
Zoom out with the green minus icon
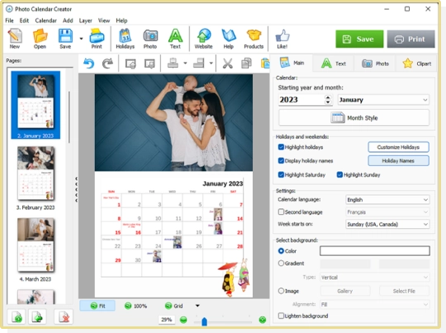[x=183, y=320]
